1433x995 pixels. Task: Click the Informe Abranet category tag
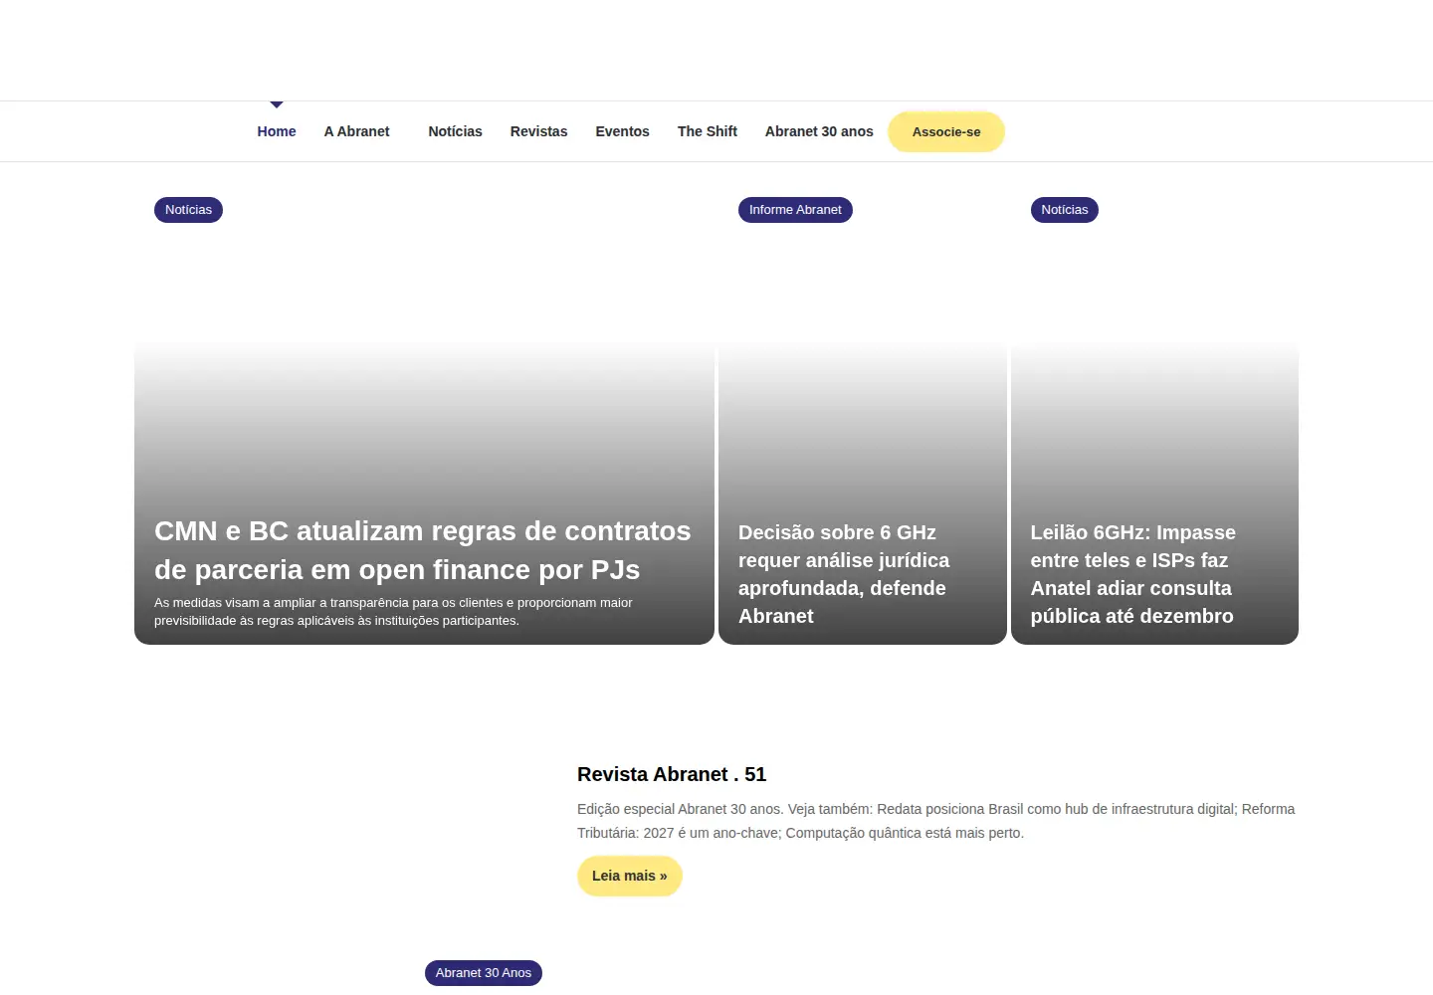click(795, 210)
